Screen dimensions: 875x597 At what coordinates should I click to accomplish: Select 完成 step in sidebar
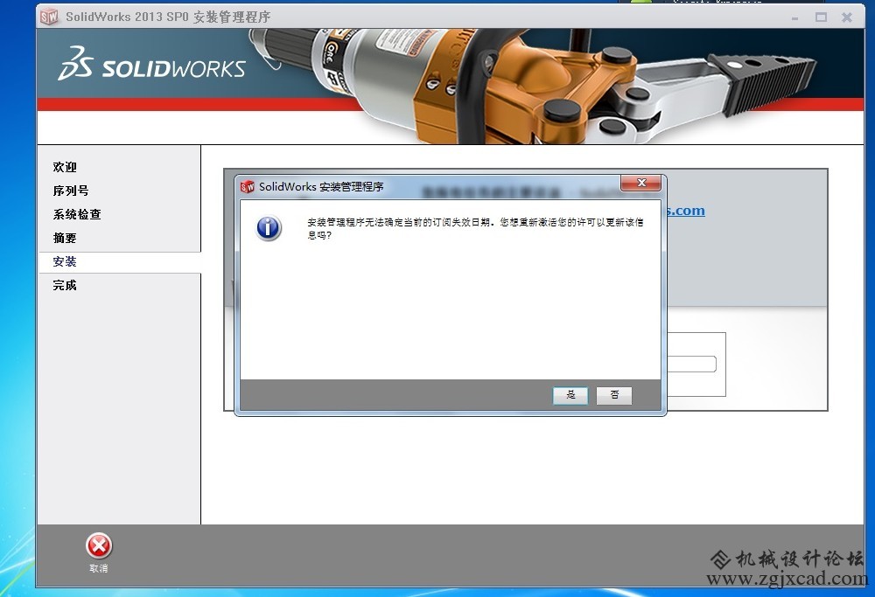click(65, 286)
